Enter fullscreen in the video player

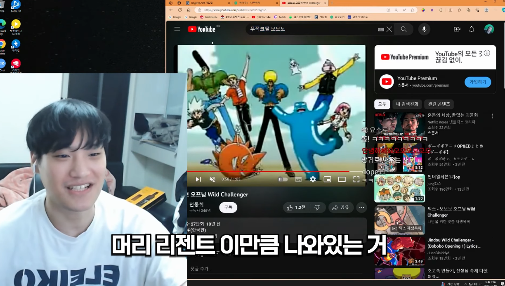click(356, 179)
